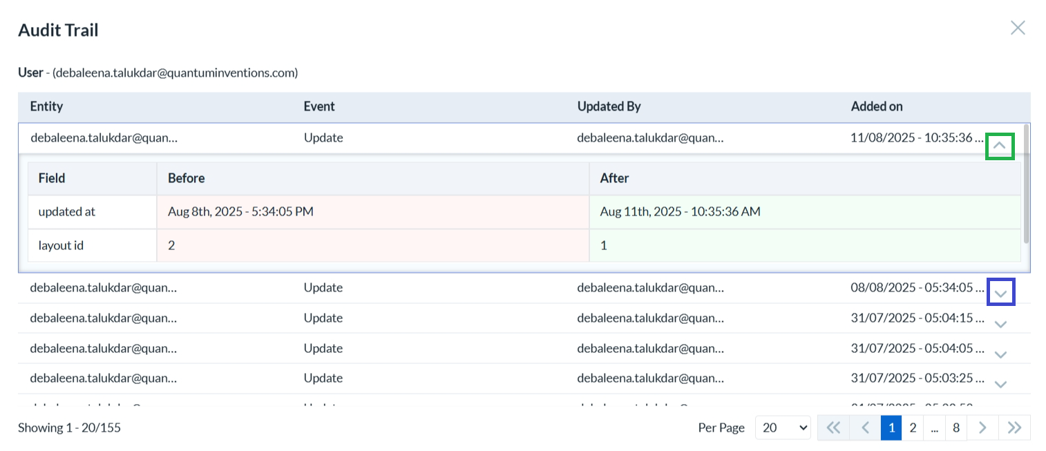Click the Entity column header
The image size is (1046, 451).
click(46, 106)
